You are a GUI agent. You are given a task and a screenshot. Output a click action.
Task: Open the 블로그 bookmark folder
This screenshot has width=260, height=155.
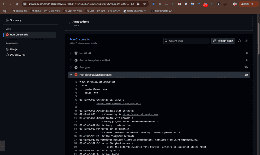click(36, 11)
